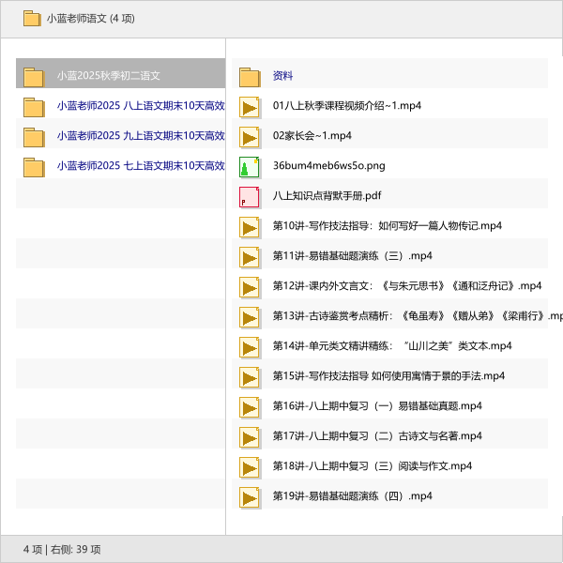Select 小蓝2025秋季初二语文 in left pane
563x563 pixels.
(x=109, y=76)
